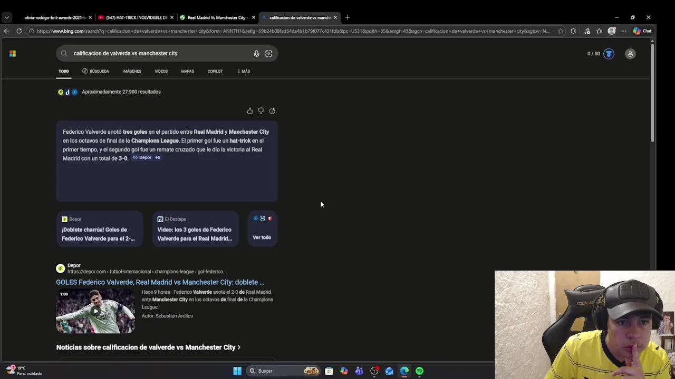675x379 pixels.
Task: Click Microsoft Edge taskbar icon
Action: coord(404,371)
